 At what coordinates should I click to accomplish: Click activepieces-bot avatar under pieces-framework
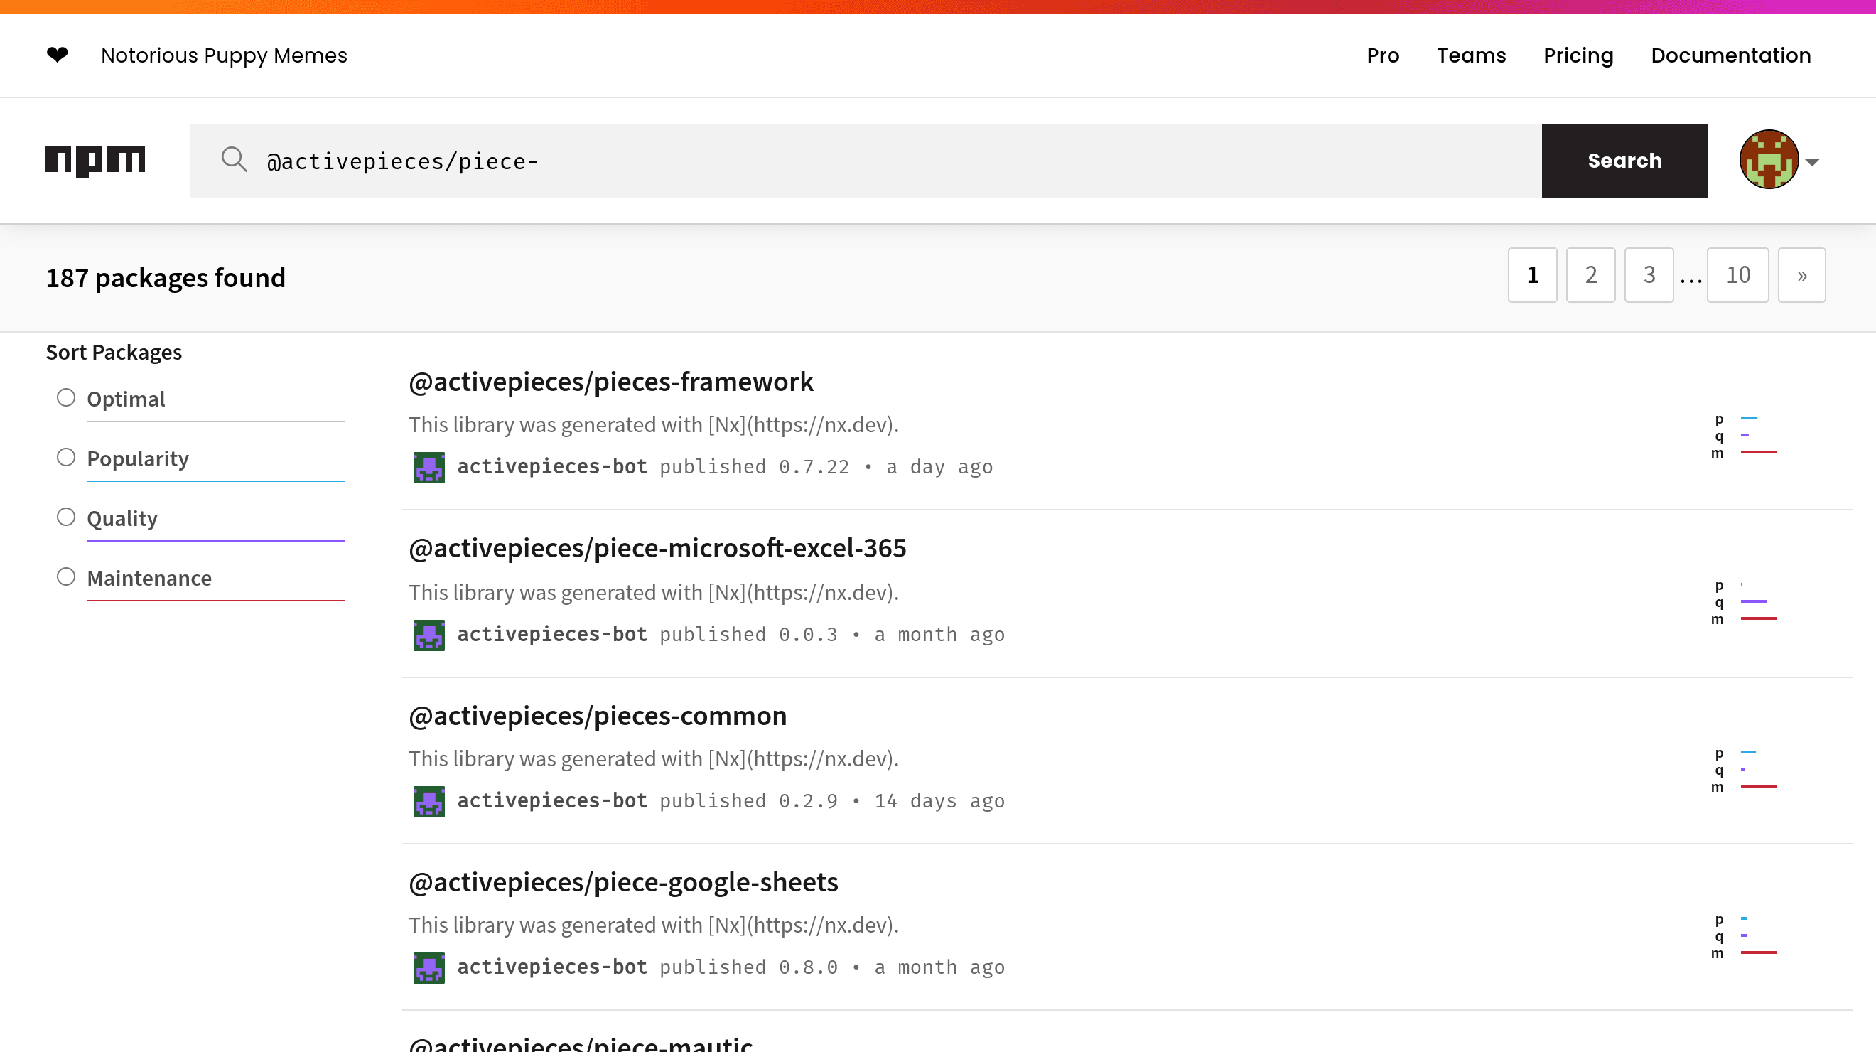click(429, 467)
